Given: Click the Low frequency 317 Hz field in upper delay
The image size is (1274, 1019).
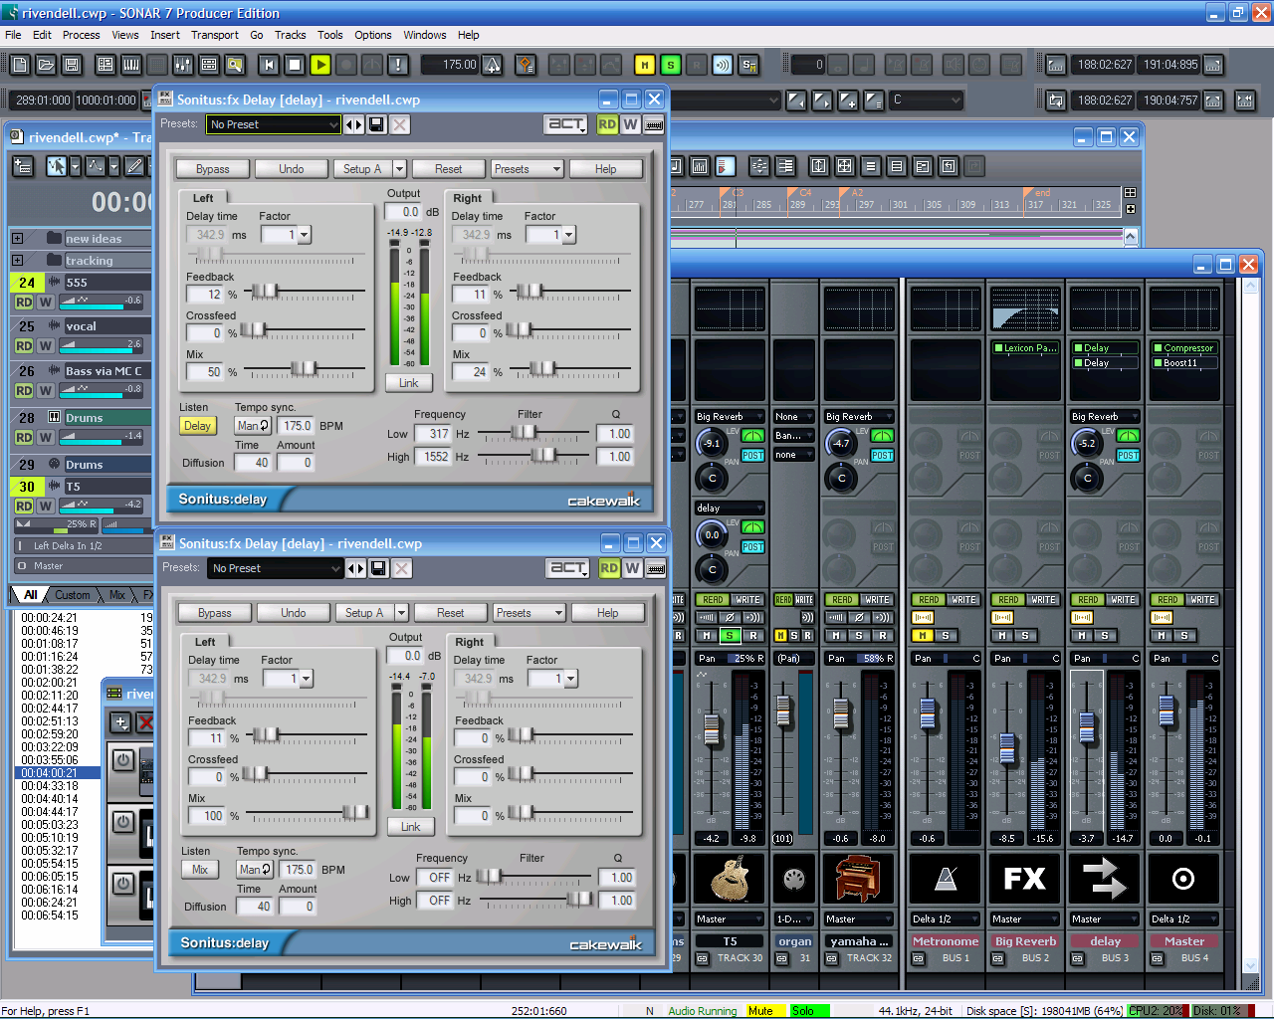Looking at the screenshot, I should (433, 434).
